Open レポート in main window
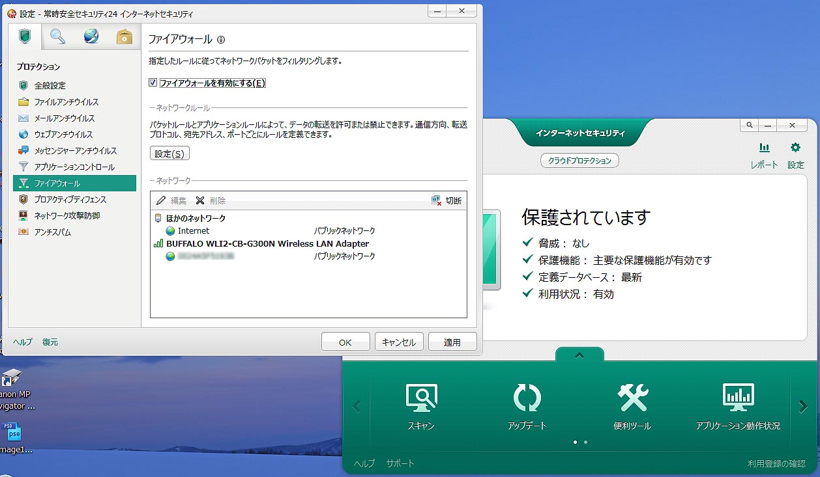 pos(764,156)
